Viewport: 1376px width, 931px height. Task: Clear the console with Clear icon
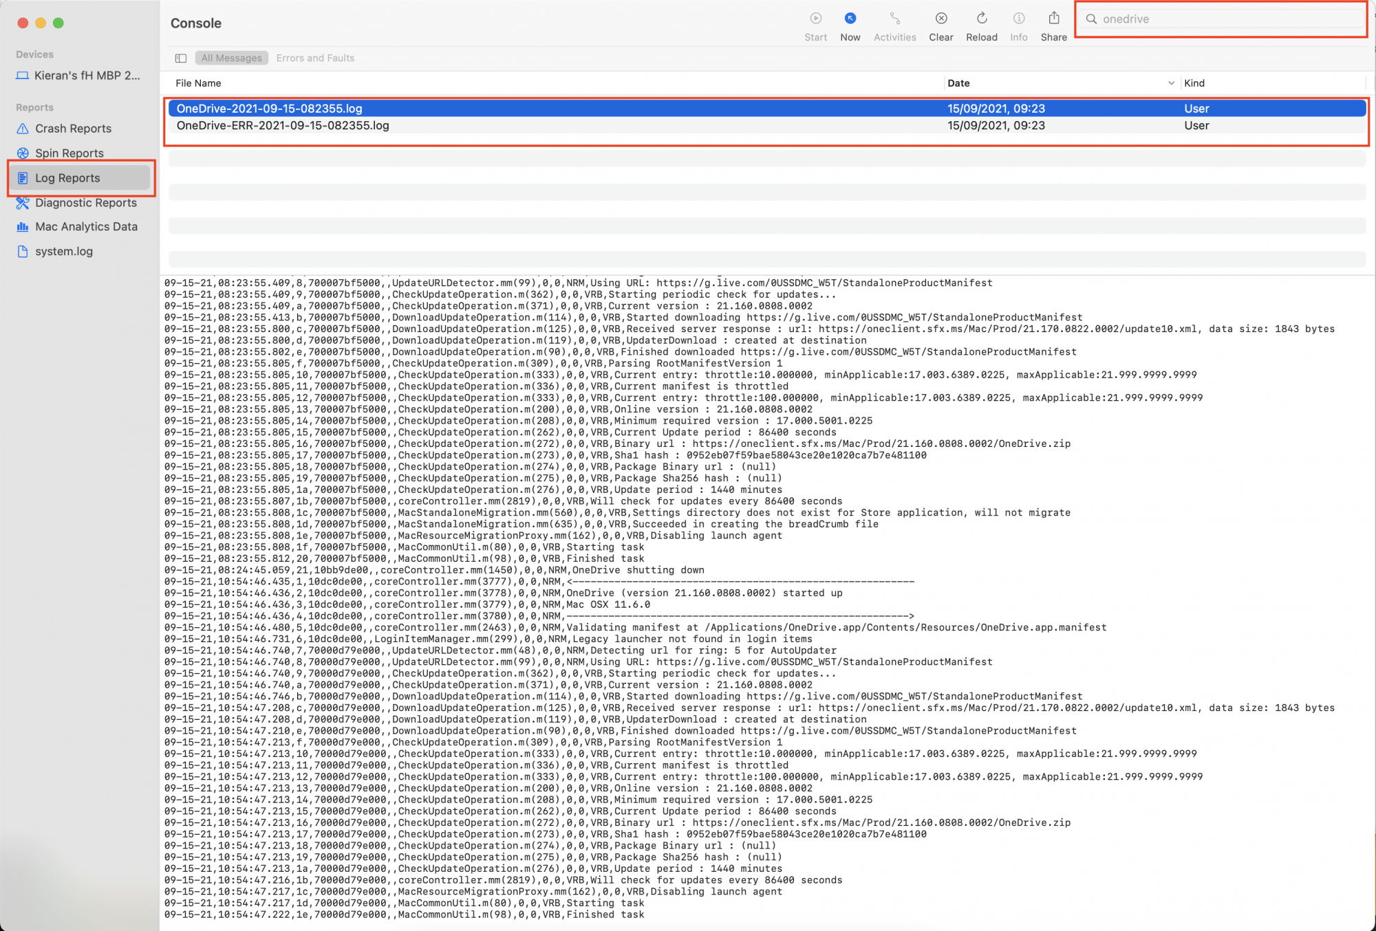pyautogui.click(x=940, y=19)
